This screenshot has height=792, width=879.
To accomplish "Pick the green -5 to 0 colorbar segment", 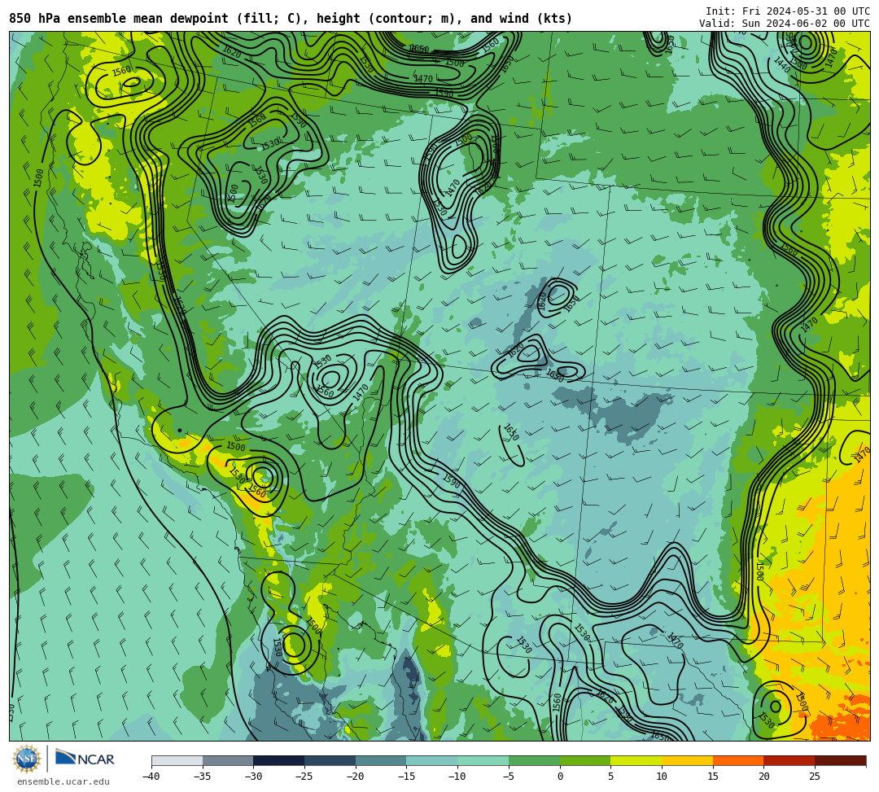I will point(534,760).
